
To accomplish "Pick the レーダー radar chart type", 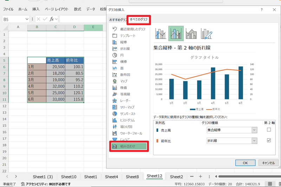I will click(x=125, y=101).
